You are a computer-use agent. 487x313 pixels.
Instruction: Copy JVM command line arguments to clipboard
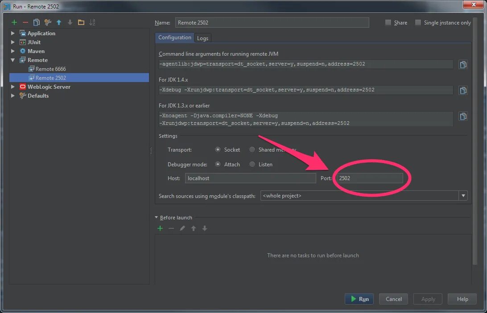click(x=463, y=65)
